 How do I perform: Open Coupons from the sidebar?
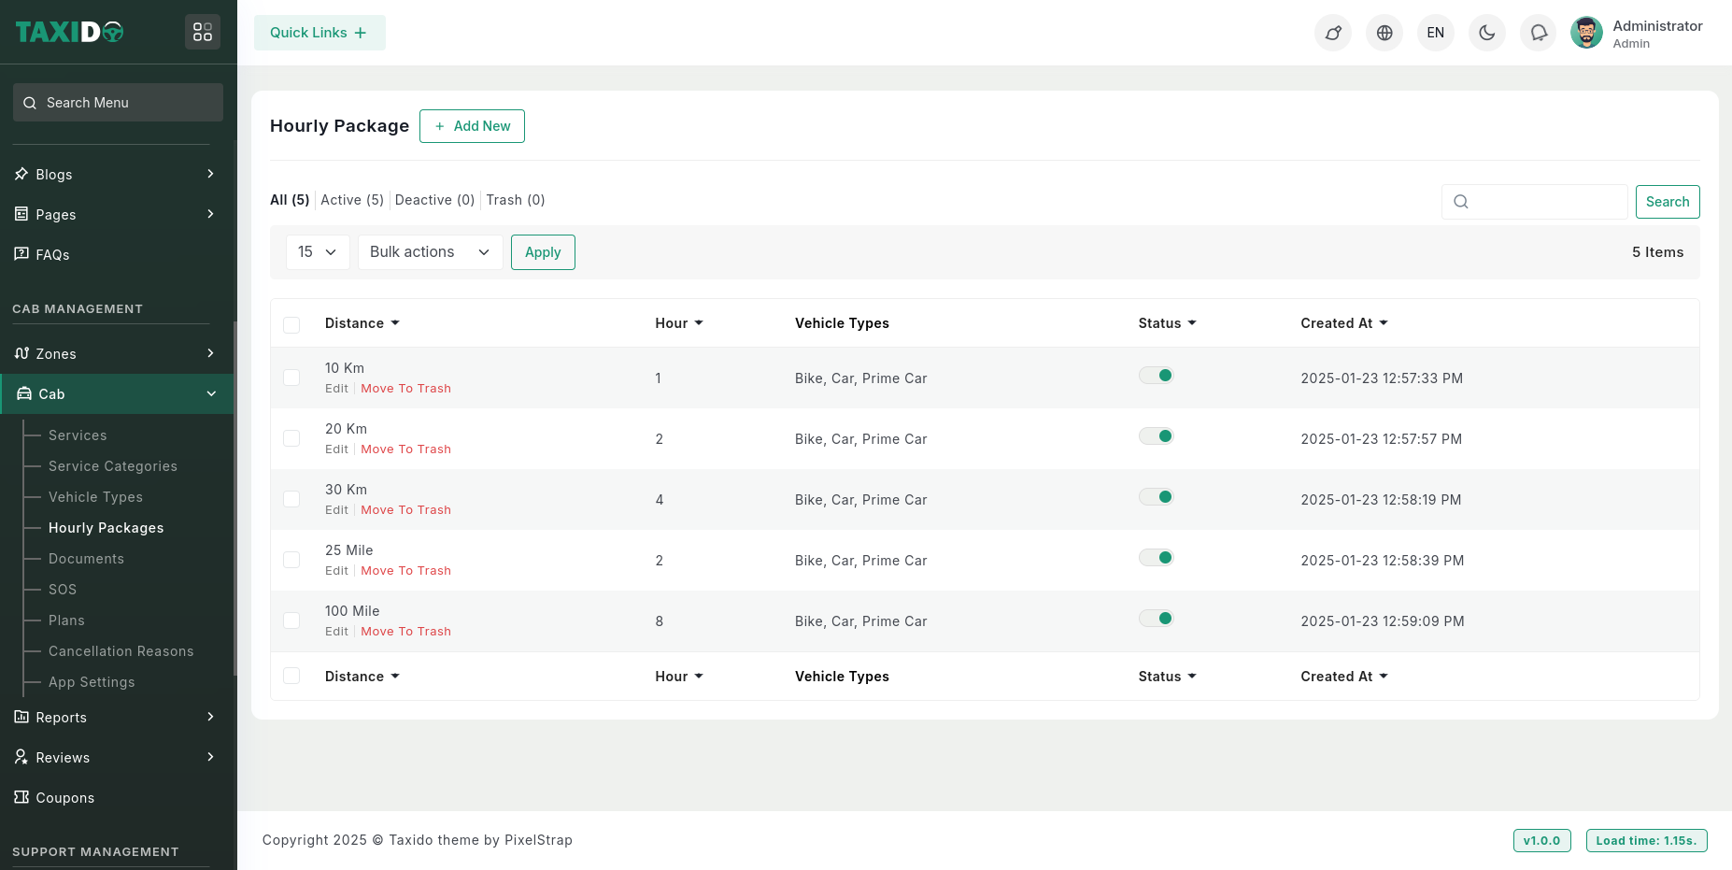64,797
